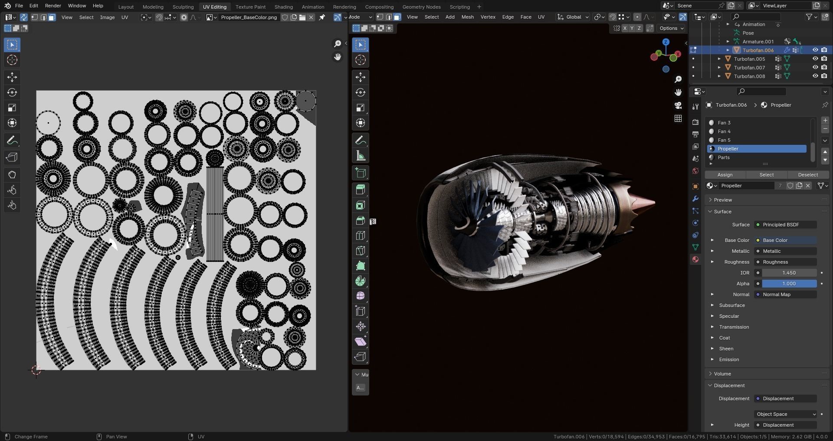This screenshot has width=833, height=441.
Task: Activate the Rotate tool in UV editor
Action: point(12,92)
